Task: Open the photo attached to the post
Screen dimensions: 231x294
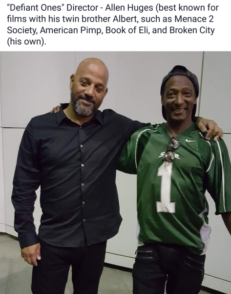Action: pos(115,172)
